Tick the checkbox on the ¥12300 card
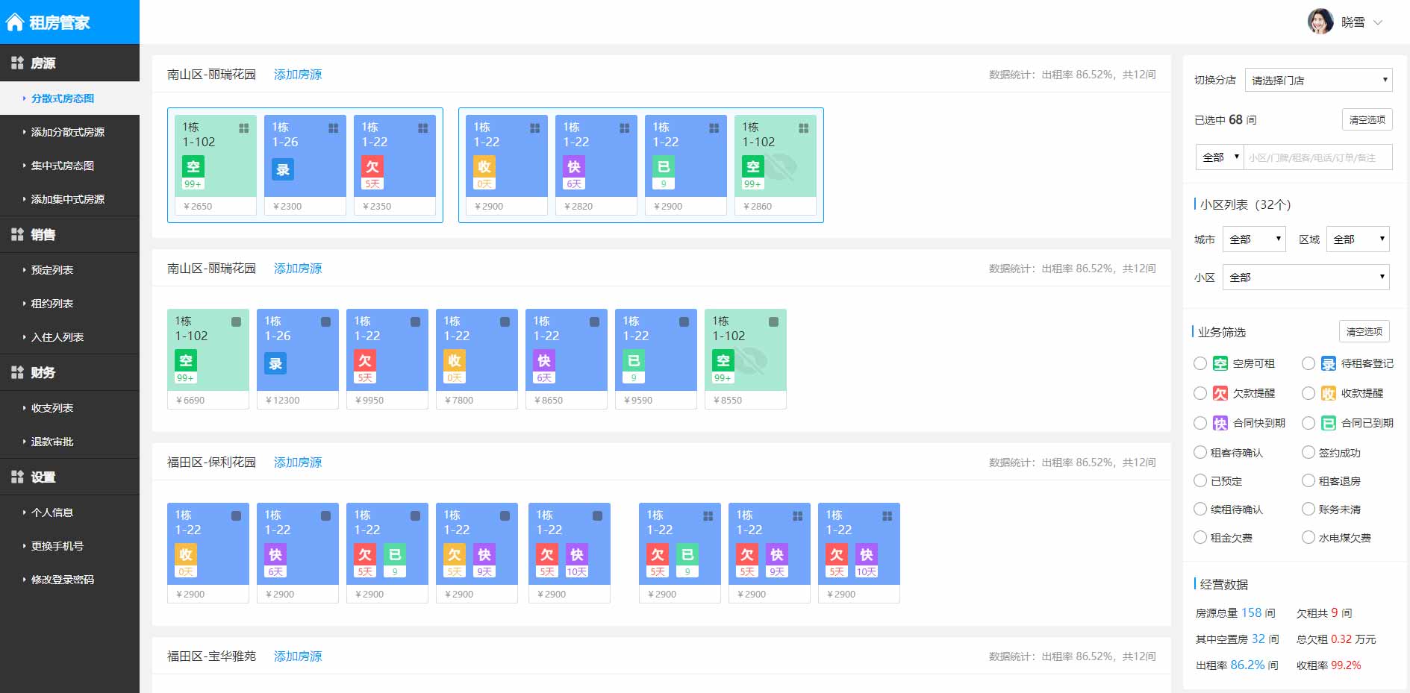The image size is (1410, 693). coord(325,322)
